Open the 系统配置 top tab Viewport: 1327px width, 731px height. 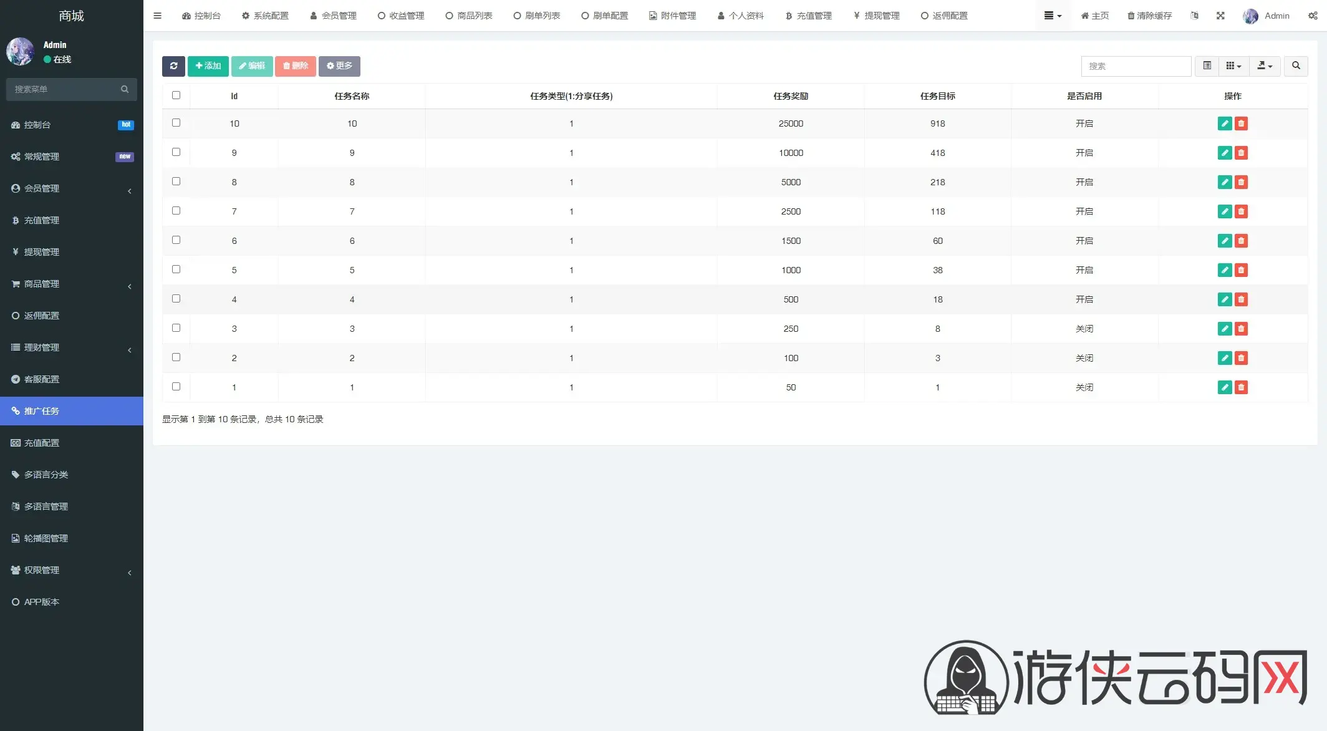(x=265, y=16)
